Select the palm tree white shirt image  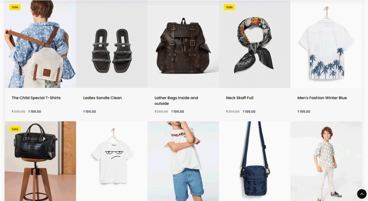tap(326, 44)
